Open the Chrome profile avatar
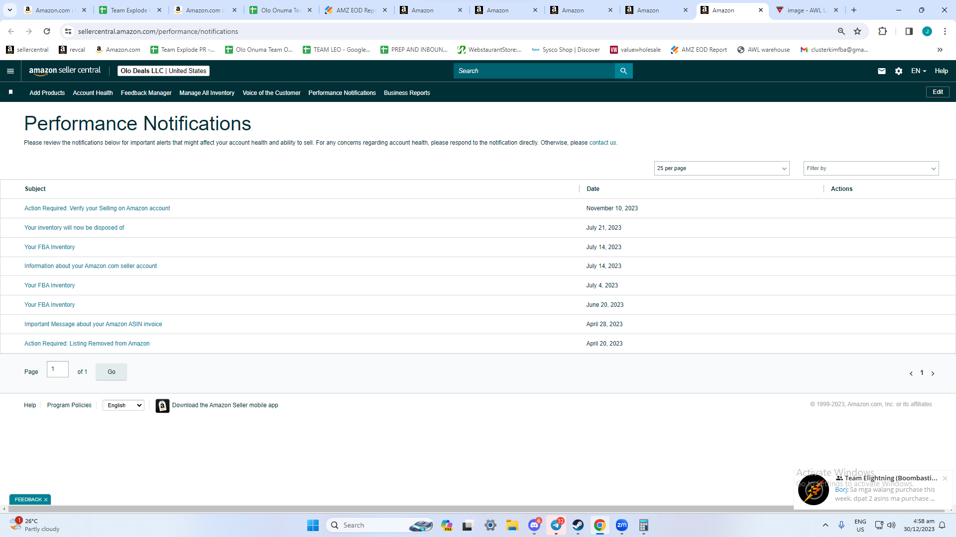 coord(927,31)
